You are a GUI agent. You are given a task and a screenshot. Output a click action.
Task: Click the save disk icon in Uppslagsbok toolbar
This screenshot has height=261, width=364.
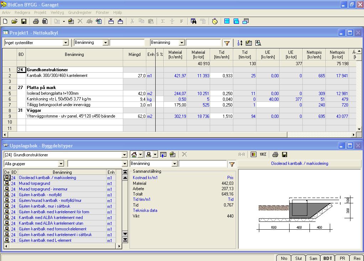tap(284, 155)
